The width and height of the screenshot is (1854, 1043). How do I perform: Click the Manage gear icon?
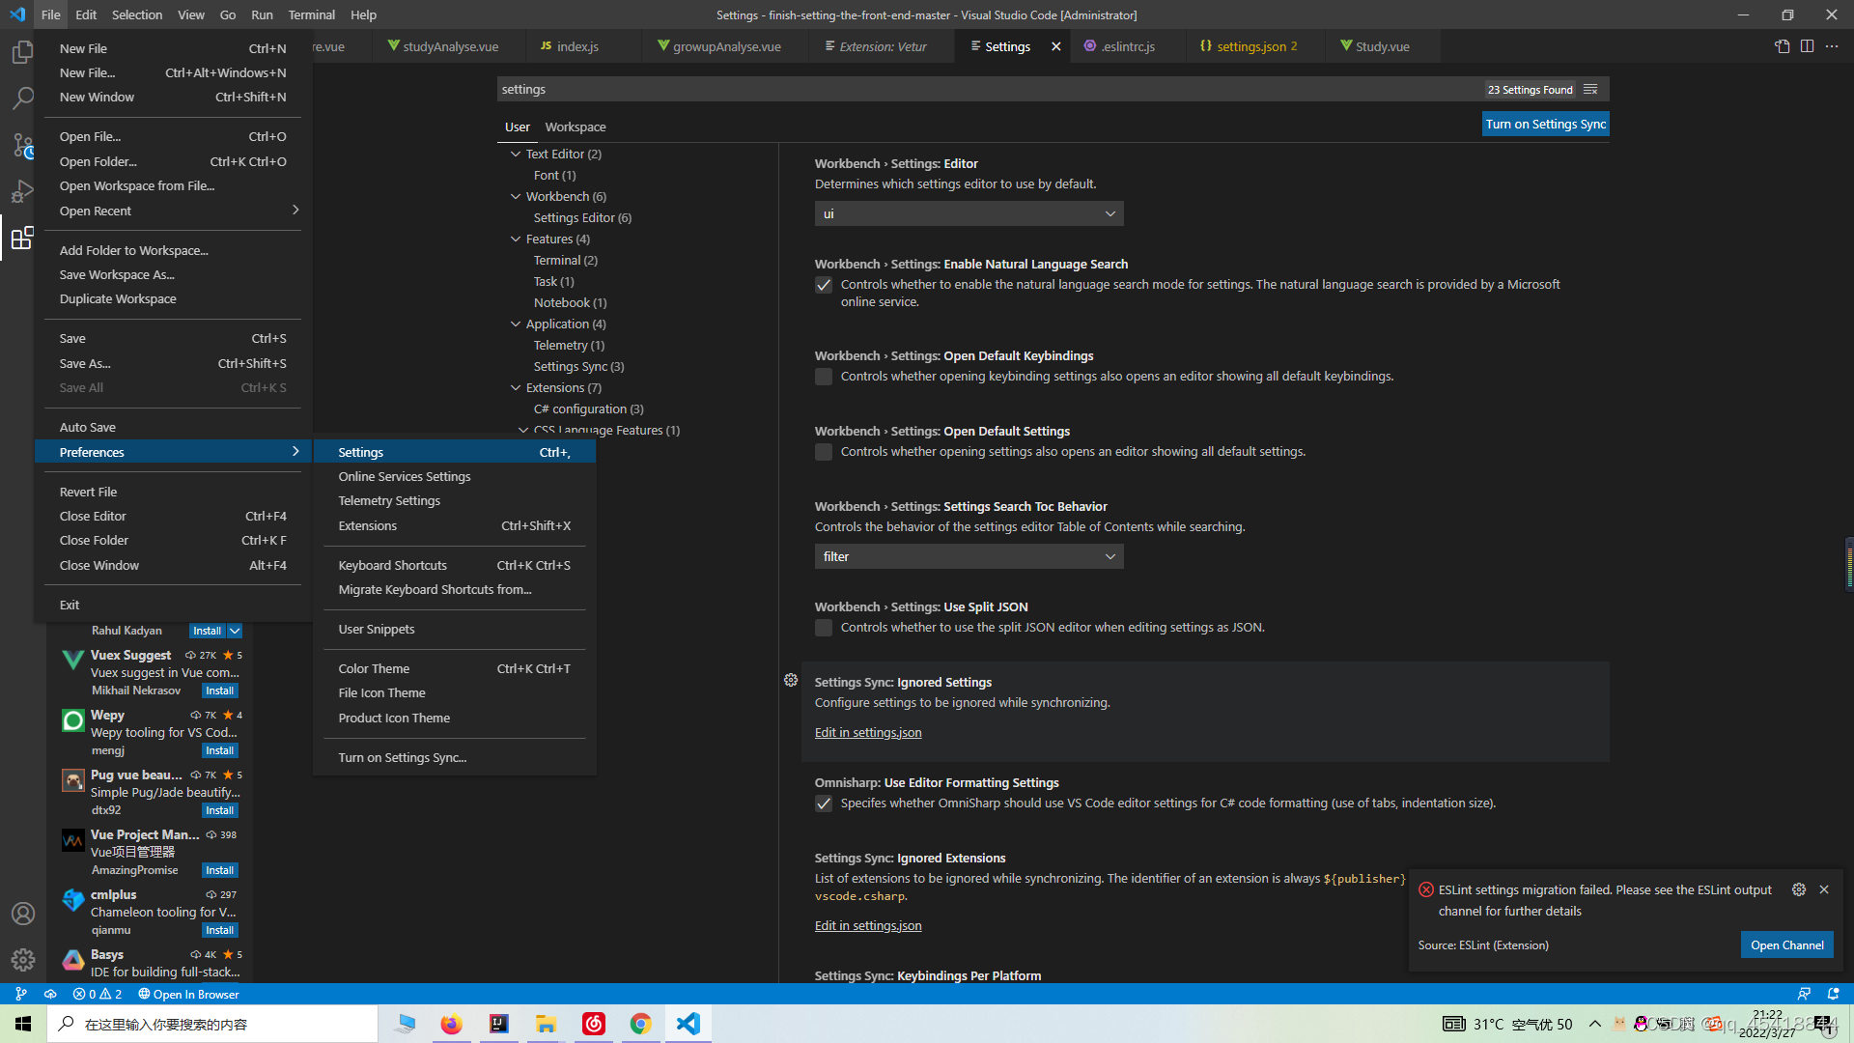22,960
